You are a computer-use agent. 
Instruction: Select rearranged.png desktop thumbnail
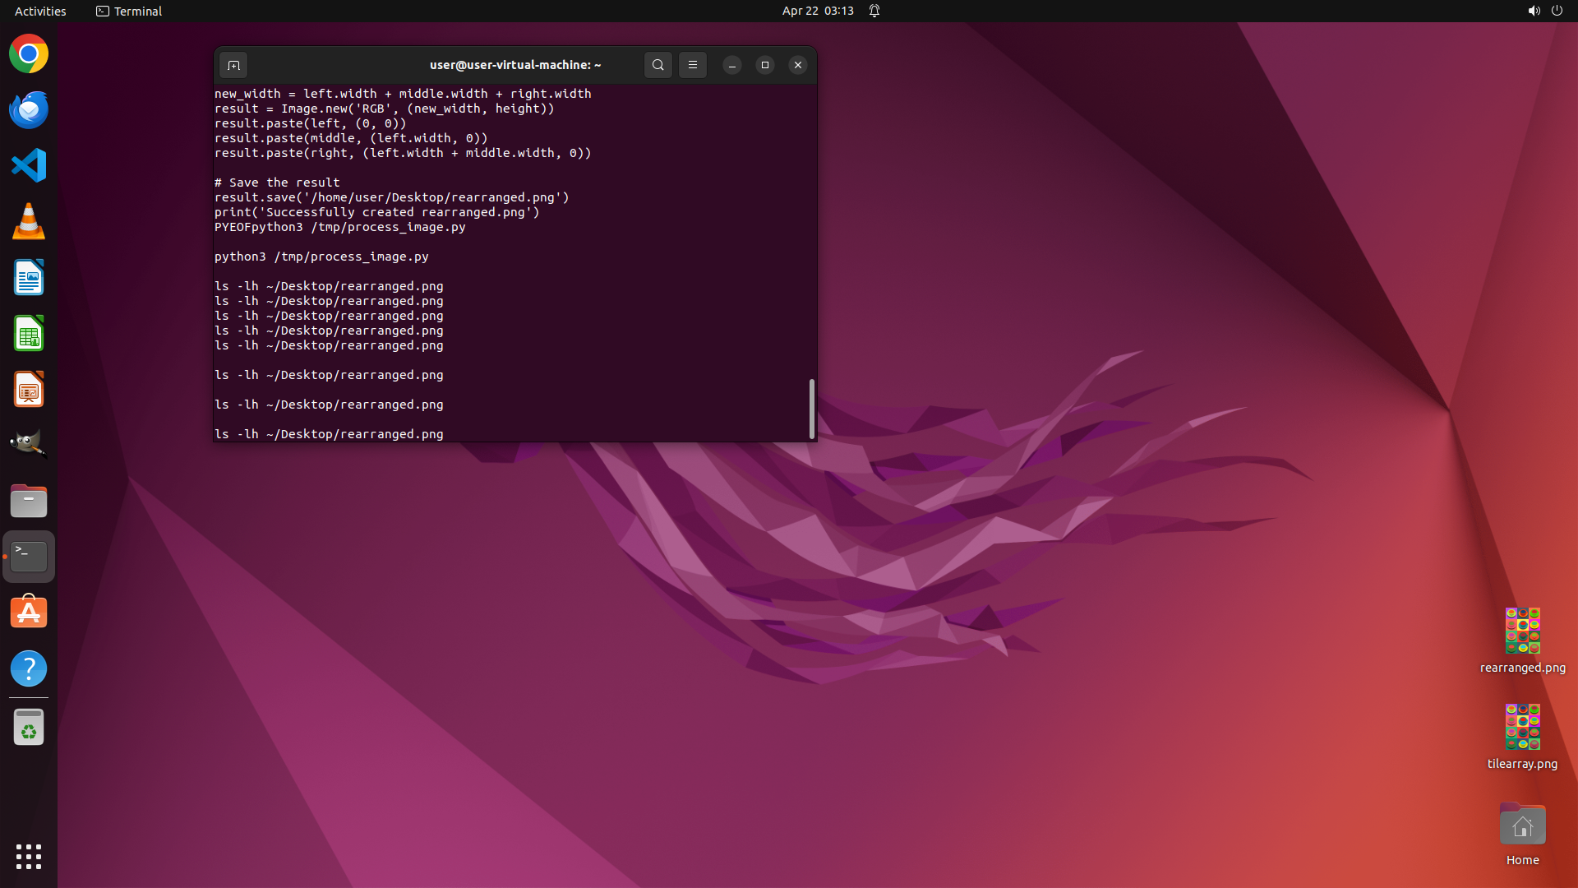pyautogui.click(x=1522, y=631)
